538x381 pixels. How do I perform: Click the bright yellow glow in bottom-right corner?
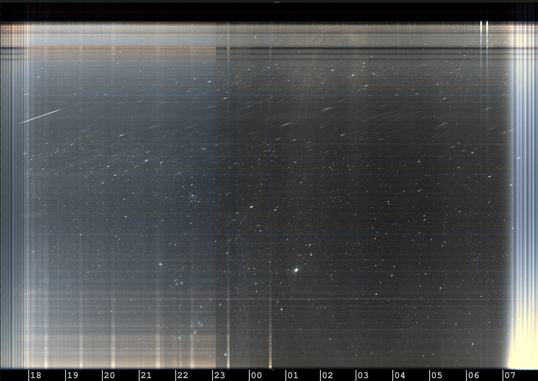click(524, 356)
